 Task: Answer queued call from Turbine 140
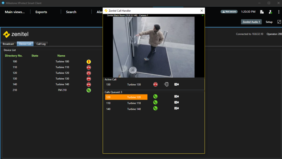click(155, 109)
